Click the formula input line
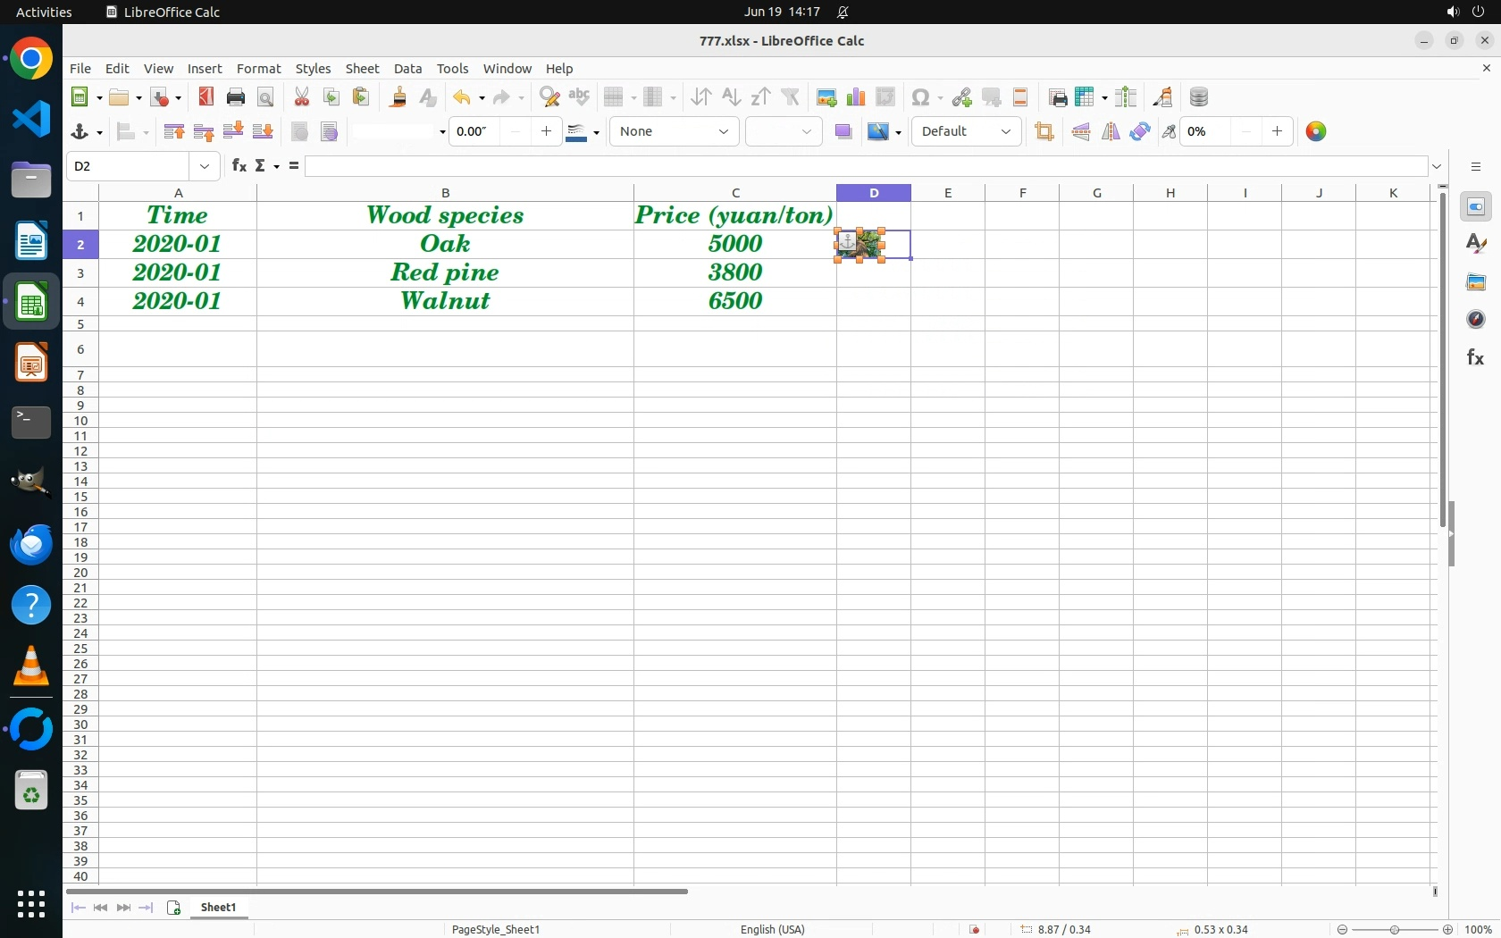The height and width of the screenshot is (938, 1501). (865, 167)
